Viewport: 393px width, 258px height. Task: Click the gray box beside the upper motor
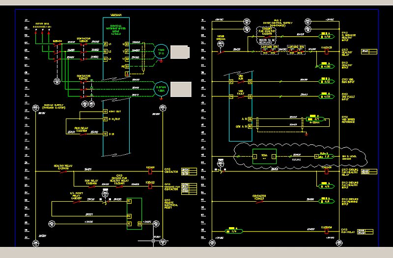point(180,52)
